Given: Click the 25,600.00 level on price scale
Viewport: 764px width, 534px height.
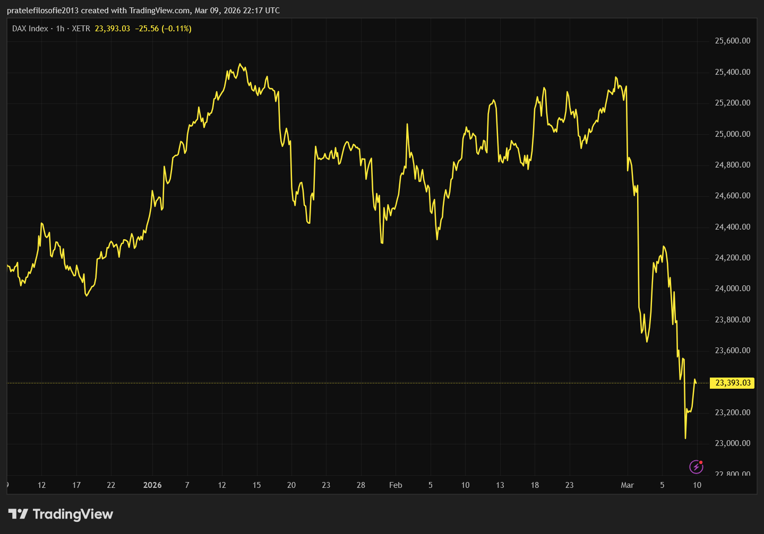Looking at the screenshot, I should (x=732, y=41).
